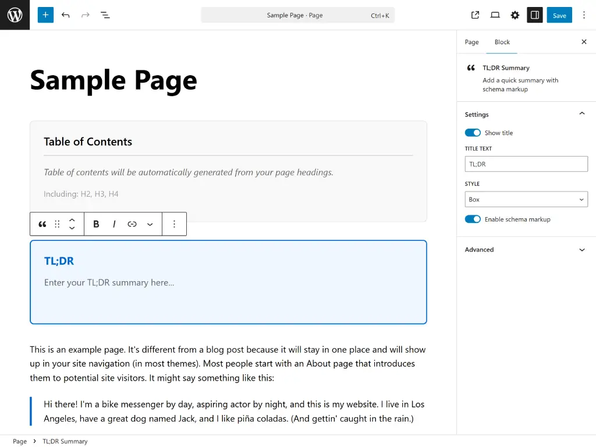Expand the Advanced panel

coord(526,250)
